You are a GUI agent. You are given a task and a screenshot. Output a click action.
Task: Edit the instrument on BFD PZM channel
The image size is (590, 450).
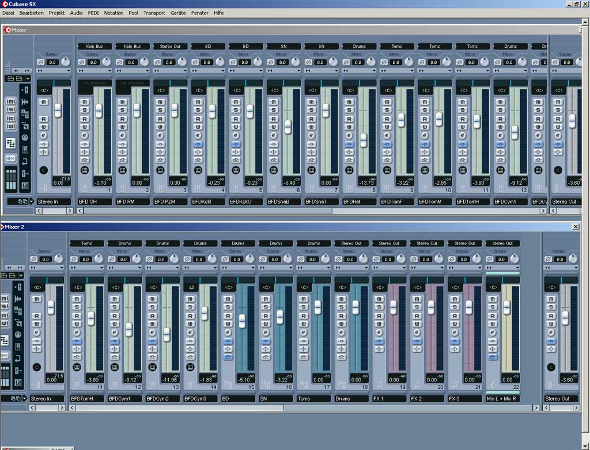coord(160,170)
